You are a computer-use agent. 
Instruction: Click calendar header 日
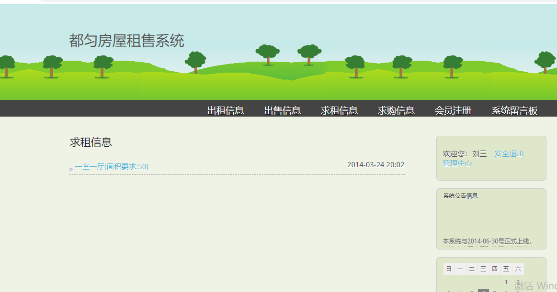coord(449,269)
